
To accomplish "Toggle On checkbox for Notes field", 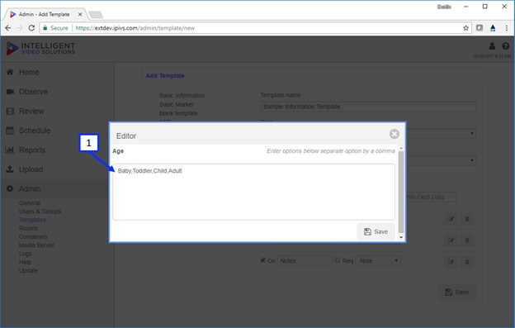I will coord(262,260).
